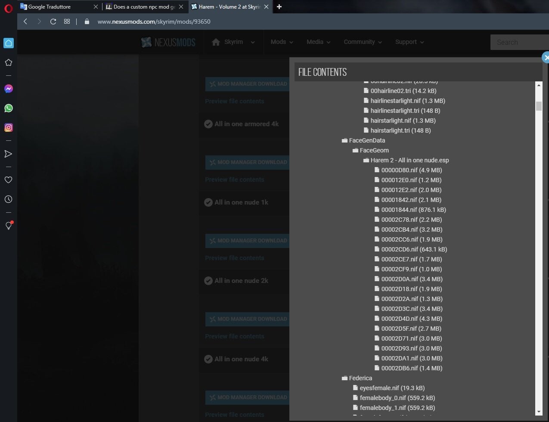
Task: Click the file icon beside 00000D80.nif
Action: pyautogui.click(x=377, y=170)
